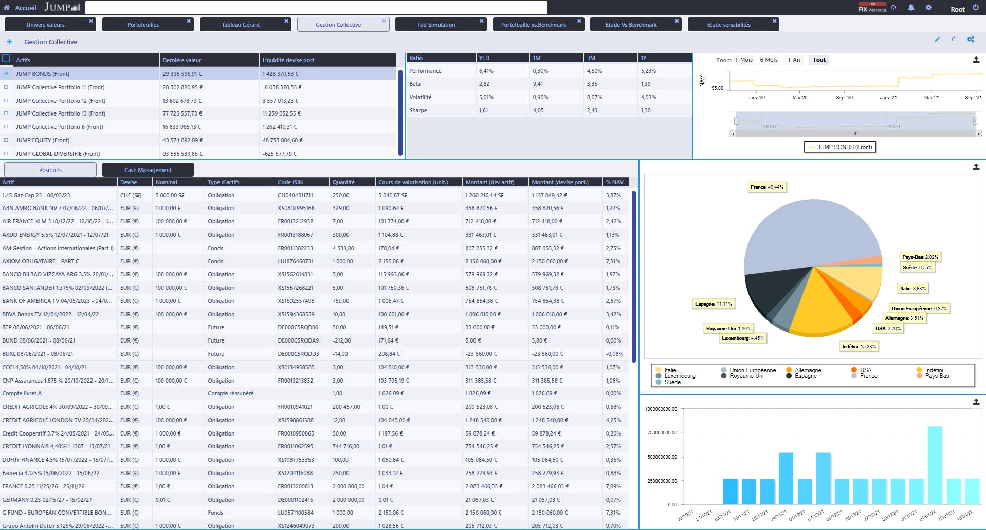Image resolution: width=986 pixels, height=530 pixels.
Task: Export the NAV line chart
Action: (976, 60)
